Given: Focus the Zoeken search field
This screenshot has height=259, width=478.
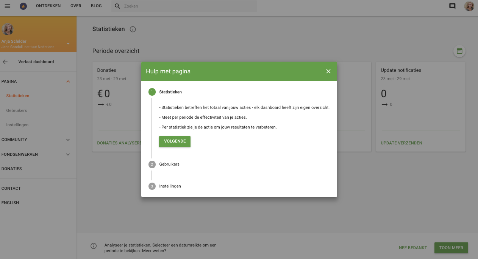Looking at the screenshot, I should tap(184, 6).
